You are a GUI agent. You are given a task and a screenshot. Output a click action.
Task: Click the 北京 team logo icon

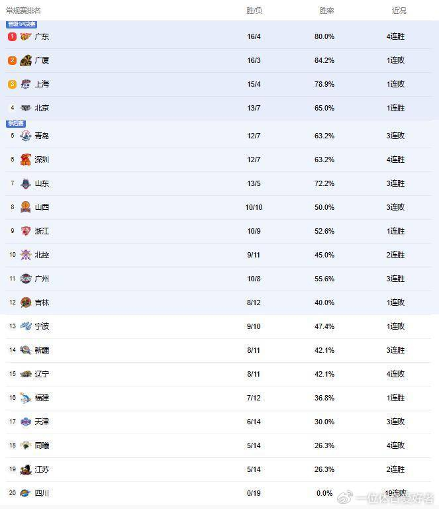click(26, 108)
